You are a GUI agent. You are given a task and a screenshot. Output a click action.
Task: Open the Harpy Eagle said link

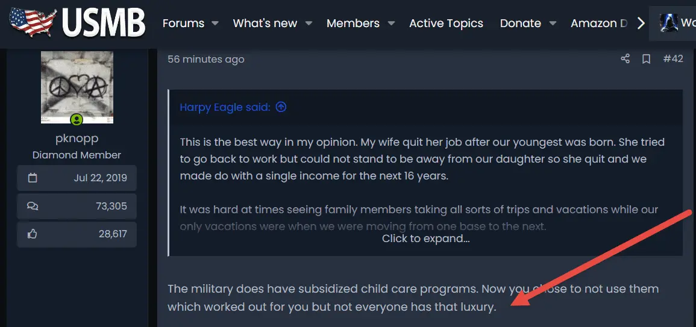pyautogui.click(x=225, y=107)
